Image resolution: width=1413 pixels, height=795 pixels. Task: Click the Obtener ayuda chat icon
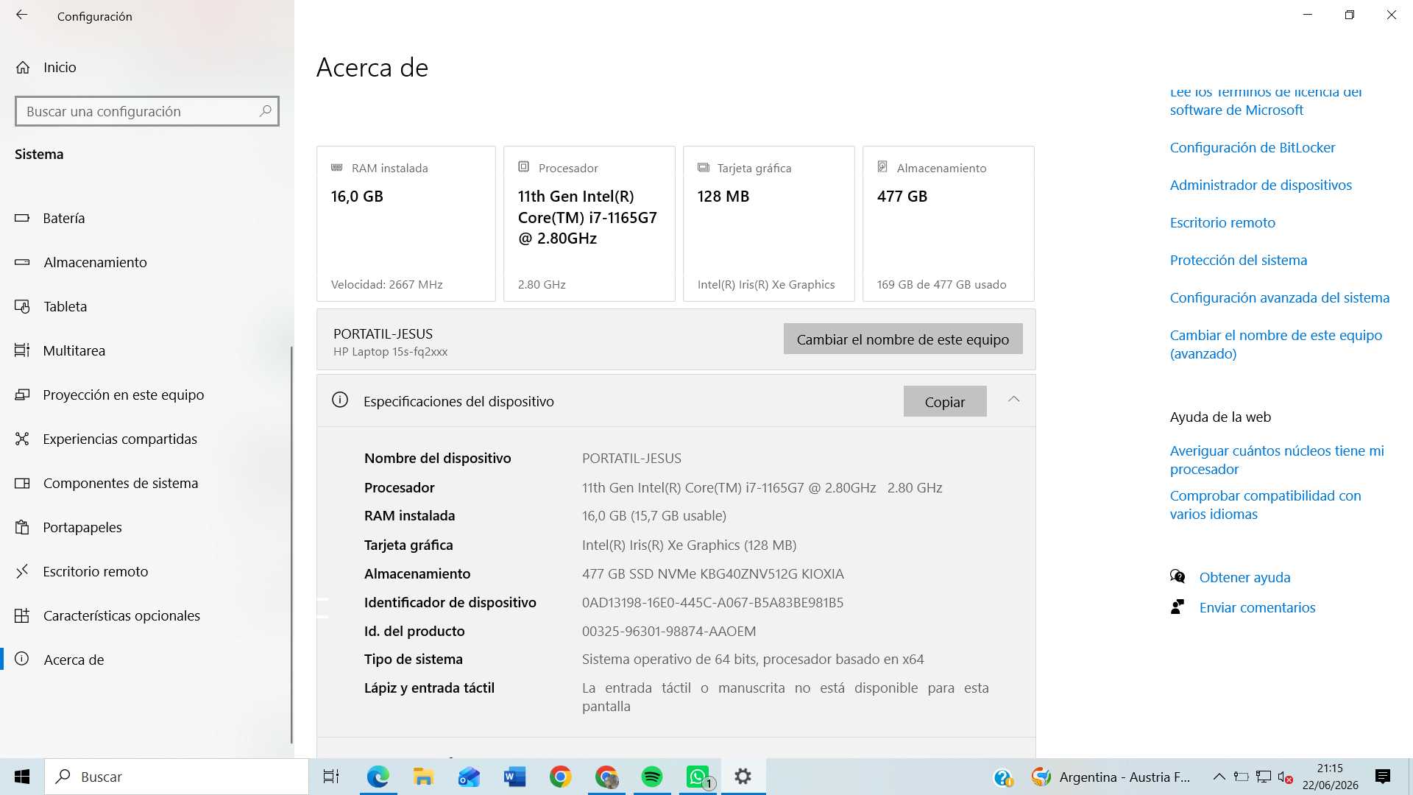point(1177,576)
